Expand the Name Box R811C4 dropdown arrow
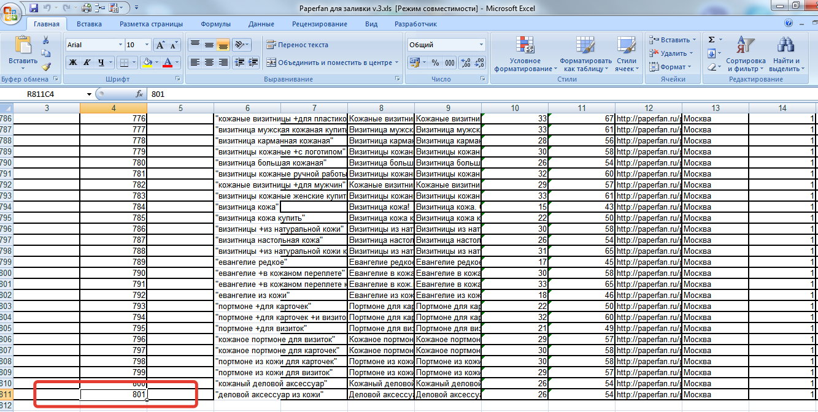The height and width of the screenshot is (412, 818). coord(90,94)
